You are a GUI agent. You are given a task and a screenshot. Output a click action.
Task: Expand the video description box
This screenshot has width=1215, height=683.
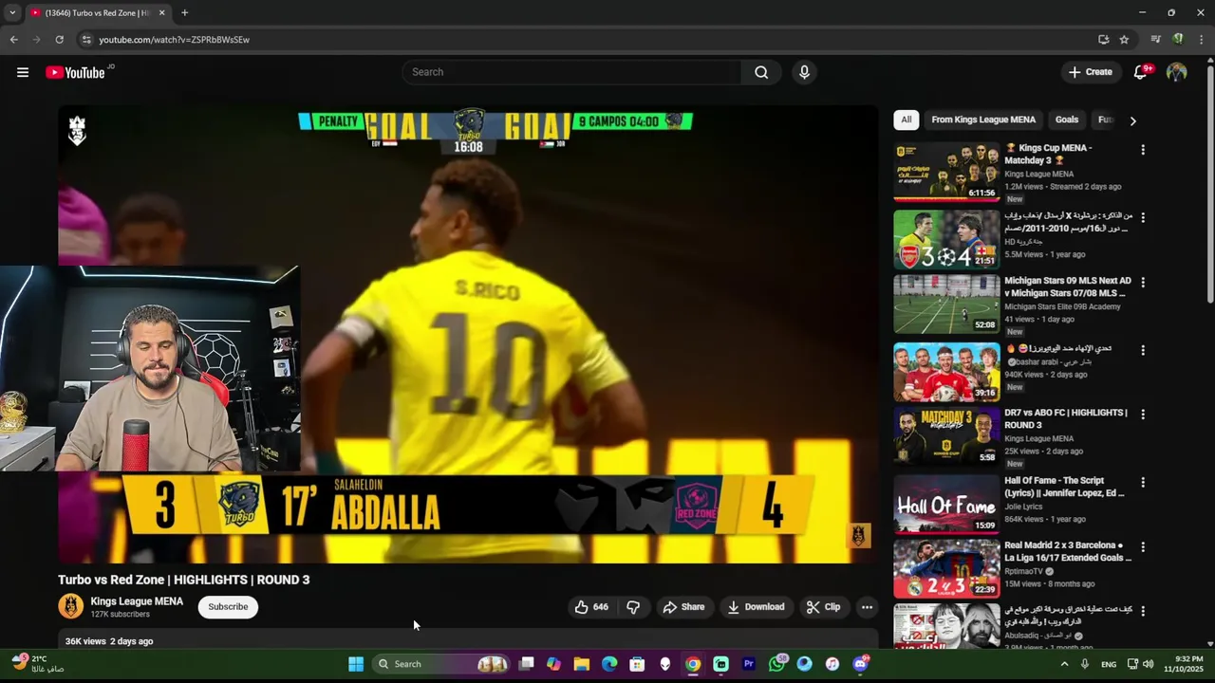coord(468,641)
